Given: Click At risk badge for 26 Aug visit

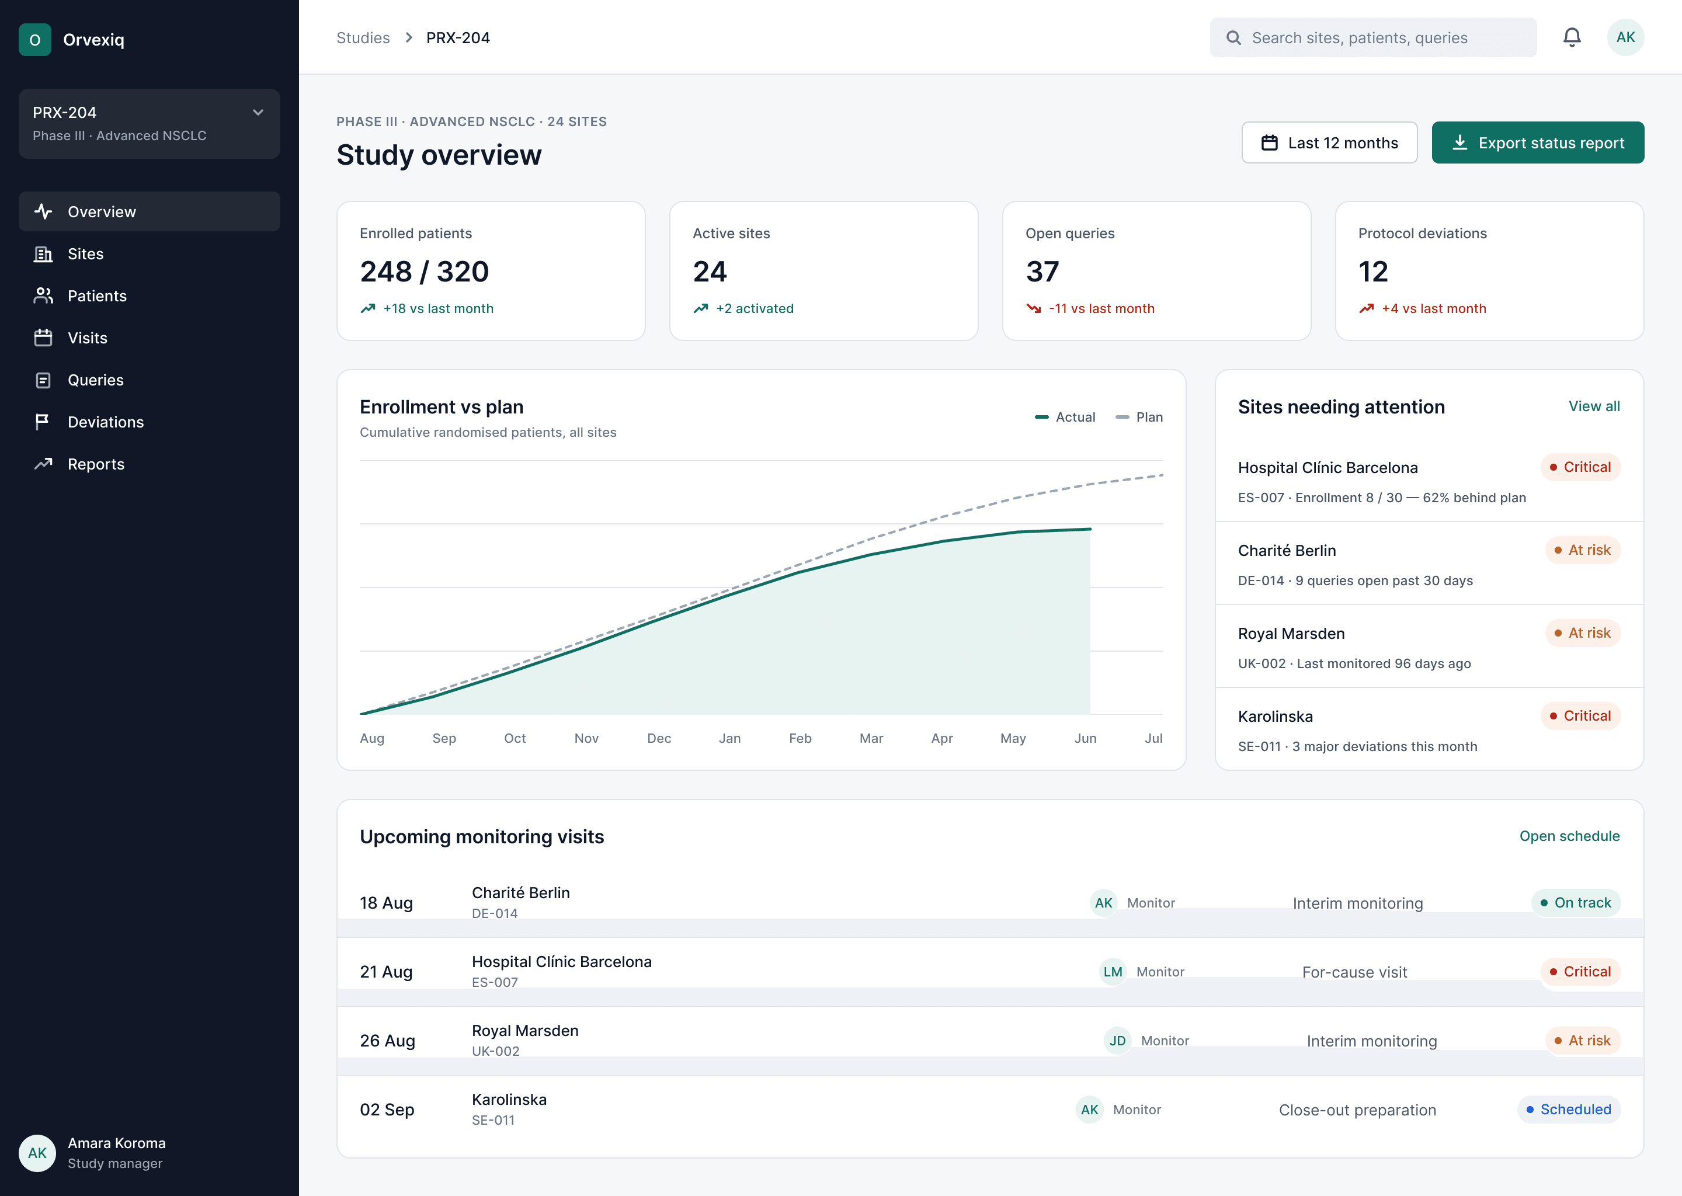Looking at the screenshot, I should [x=1583, y=1041].
